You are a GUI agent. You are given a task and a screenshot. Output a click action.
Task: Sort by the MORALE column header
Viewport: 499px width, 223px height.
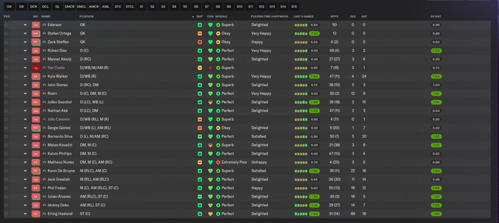click(221, 16)
